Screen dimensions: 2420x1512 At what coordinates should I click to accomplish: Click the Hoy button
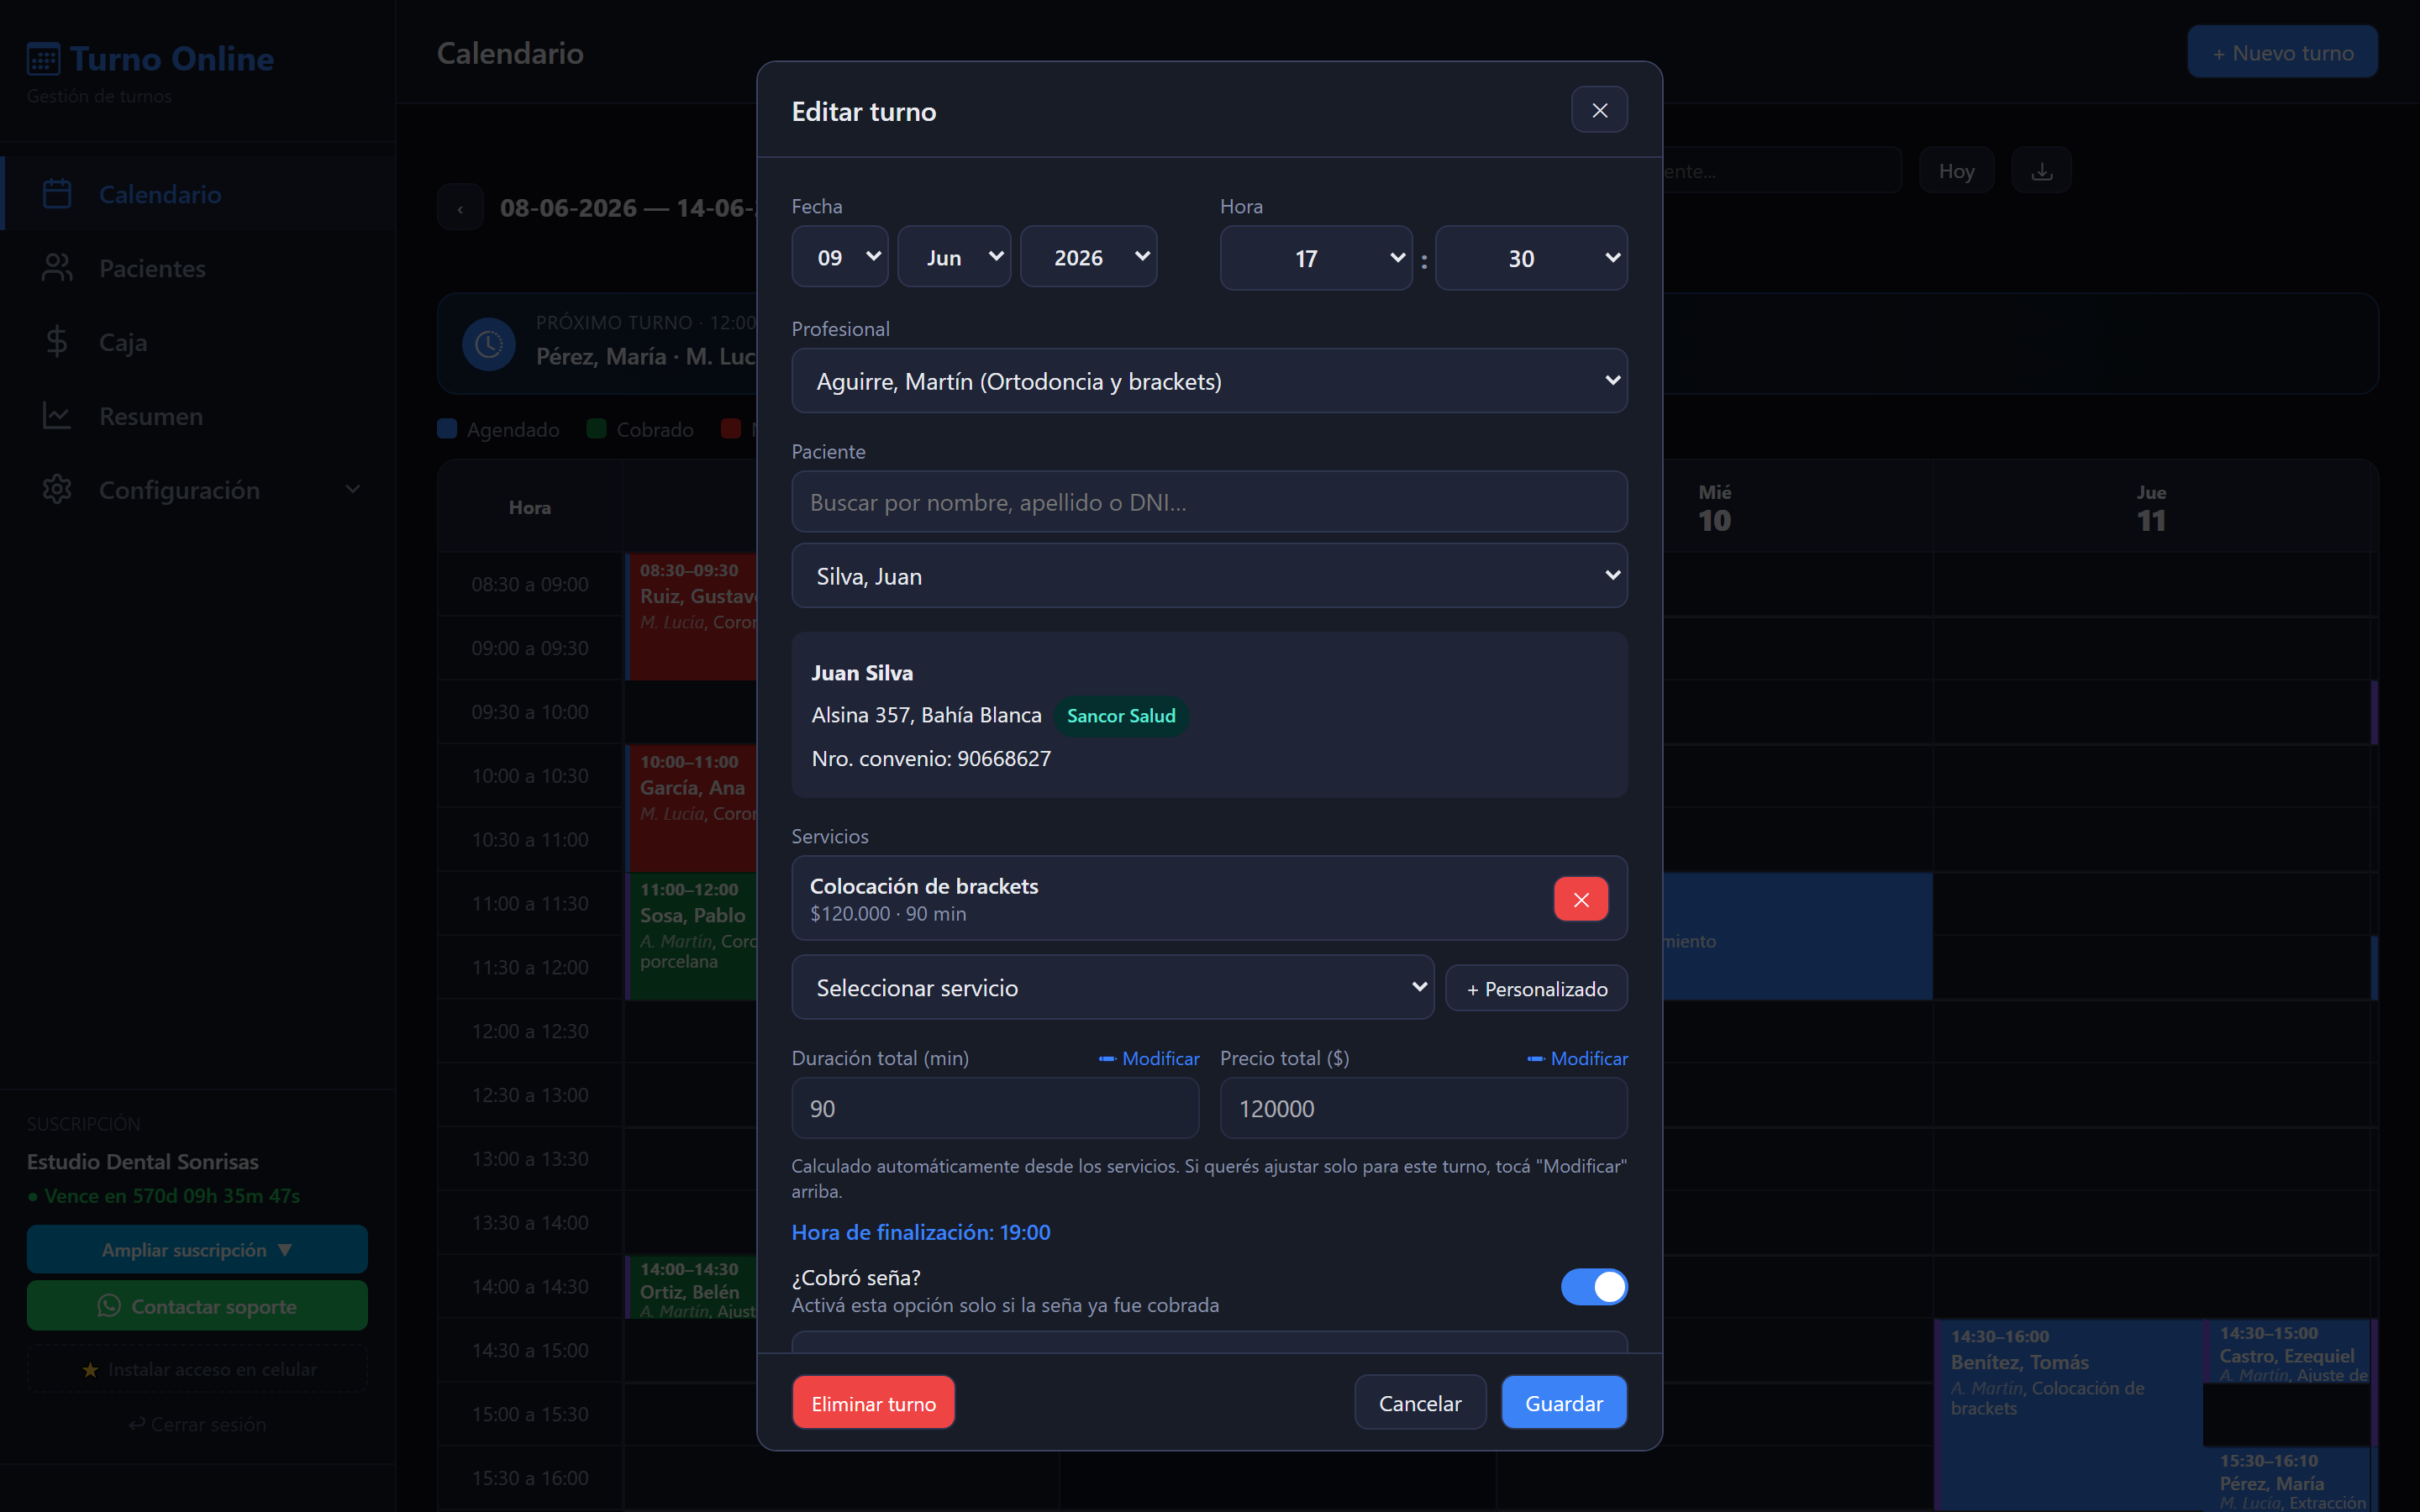(1956, 171)
